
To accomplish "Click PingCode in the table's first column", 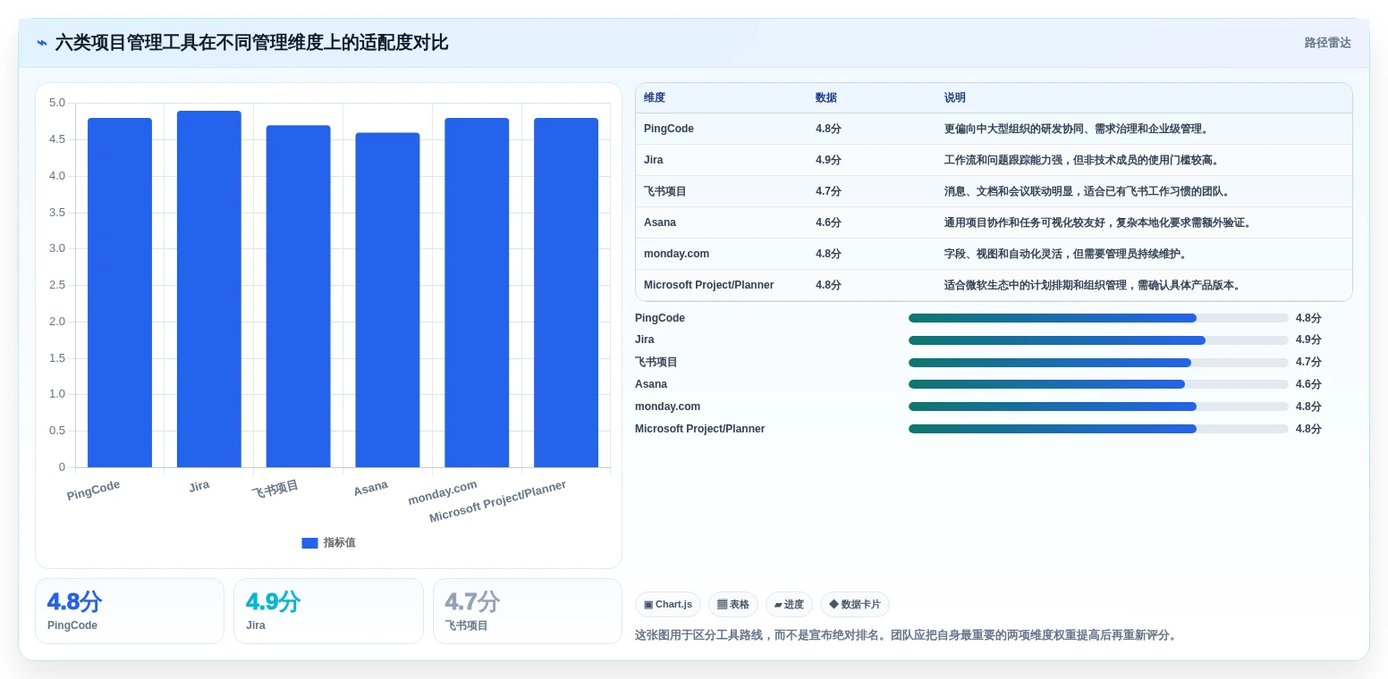I will (x=669, y=129).
